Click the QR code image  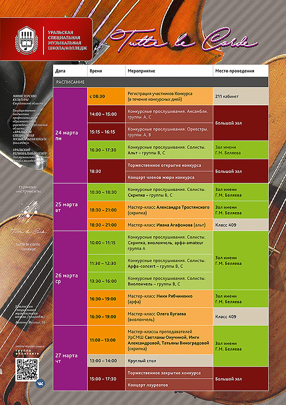(27, 370)
